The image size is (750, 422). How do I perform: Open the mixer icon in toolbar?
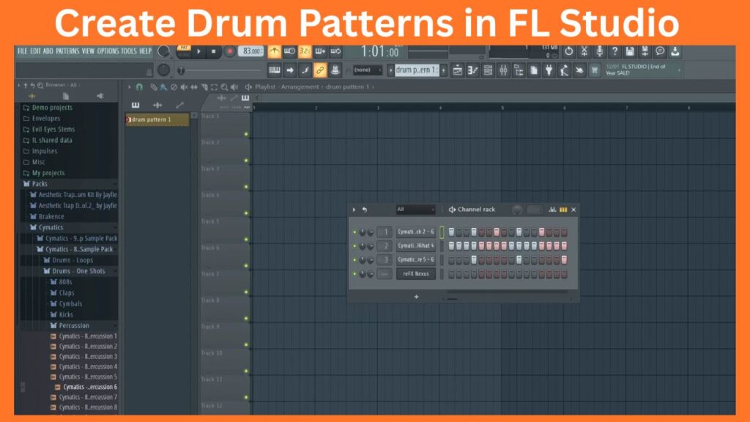[503, 70]
